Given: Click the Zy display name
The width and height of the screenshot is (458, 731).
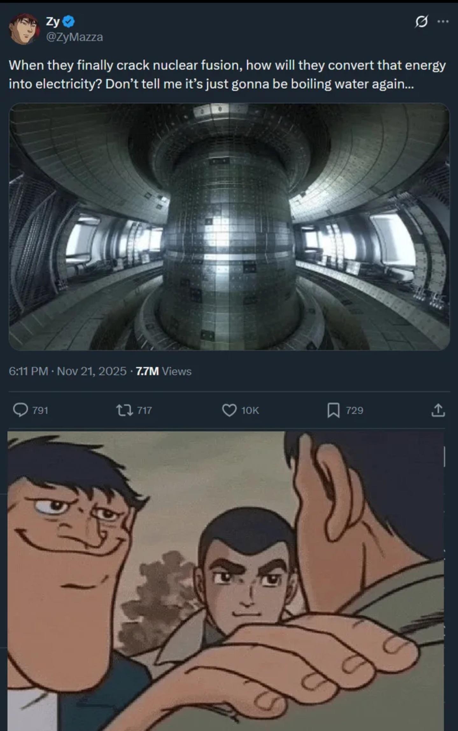Looking at the screenshot, I should pyautogui.click(x=53, y=22).
